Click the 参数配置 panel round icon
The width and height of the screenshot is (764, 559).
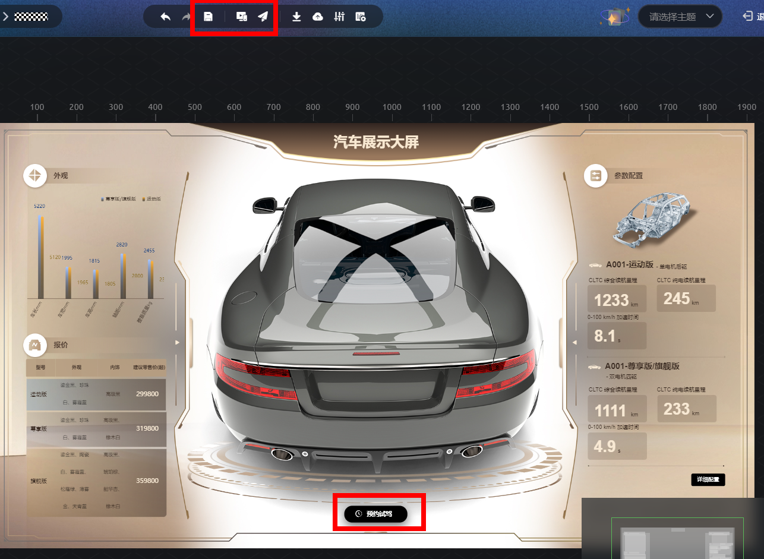[596, 176]
